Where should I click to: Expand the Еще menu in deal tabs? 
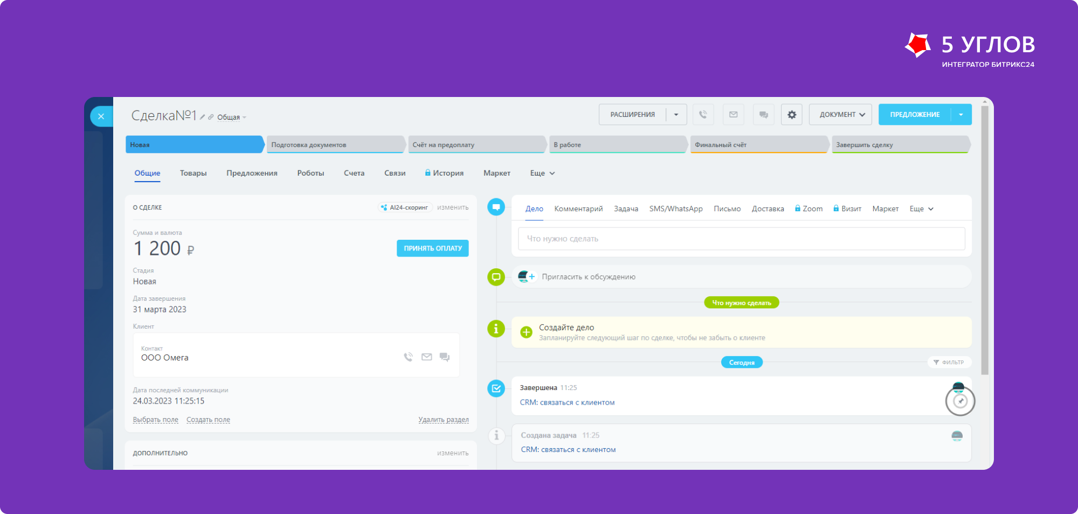pos(542,173)
